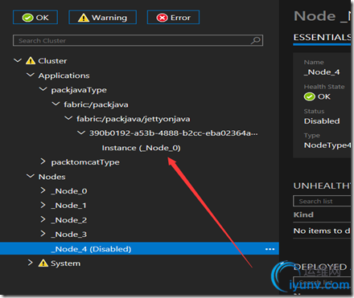Open fabric:/packjava application
354x298 pixels.
[96, 104]
